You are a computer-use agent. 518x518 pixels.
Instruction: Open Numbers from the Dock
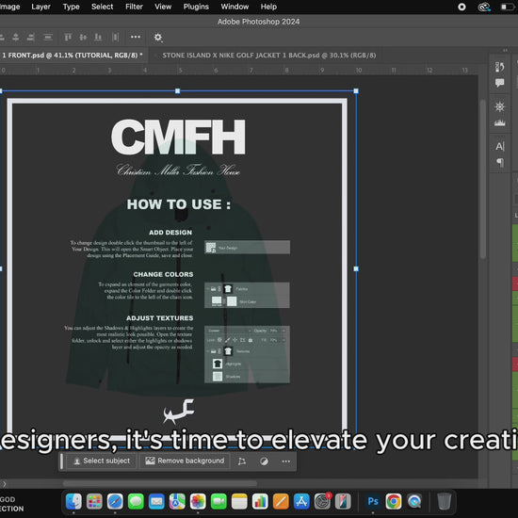[260, 501]
